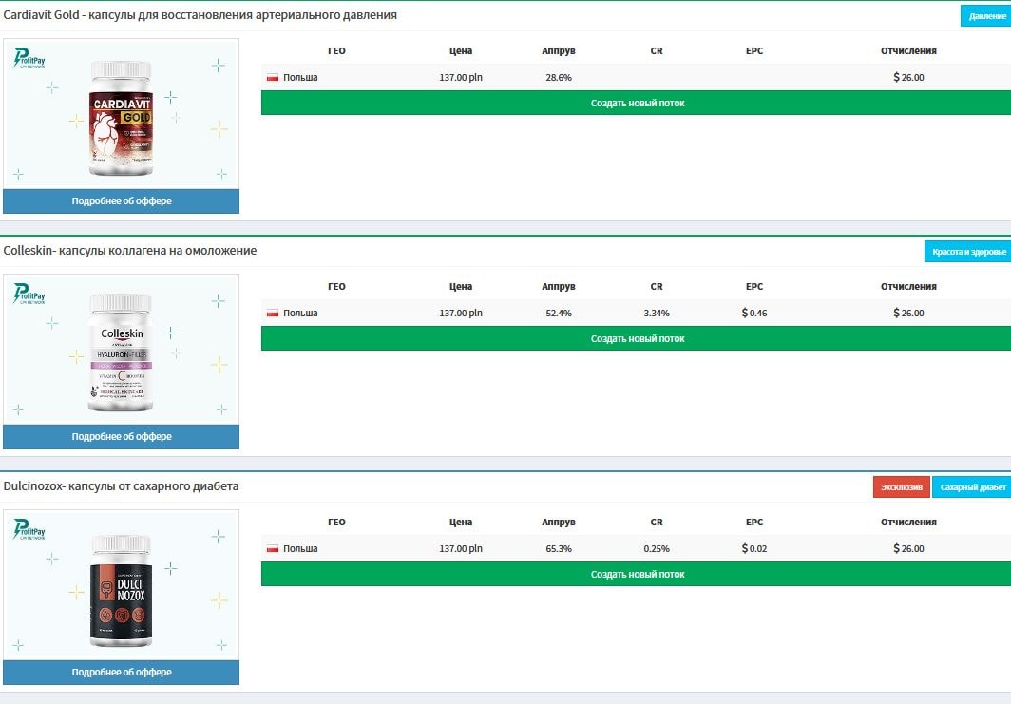The height and width of the screenshot is (704, 1011).
Task: Click the $26.00 payout for Dulcinozox
Action: (x=908, y=548)
